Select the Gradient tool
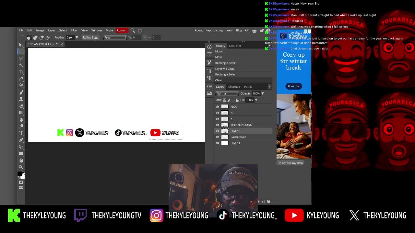Screen dimensions: 415x233 (21, 113)
